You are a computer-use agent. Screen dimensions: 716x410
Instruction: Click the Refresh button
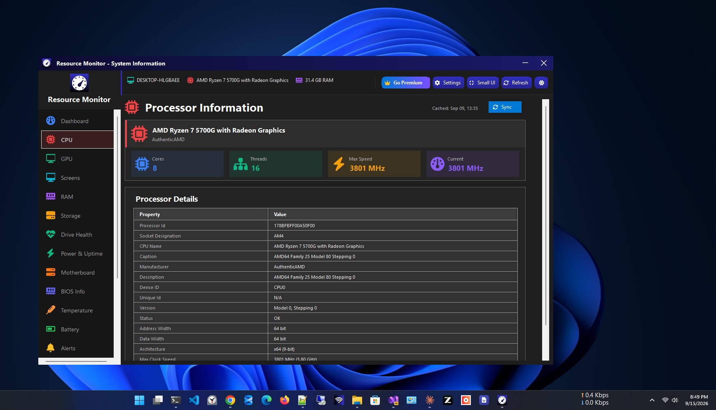click(x=516, y=83)
